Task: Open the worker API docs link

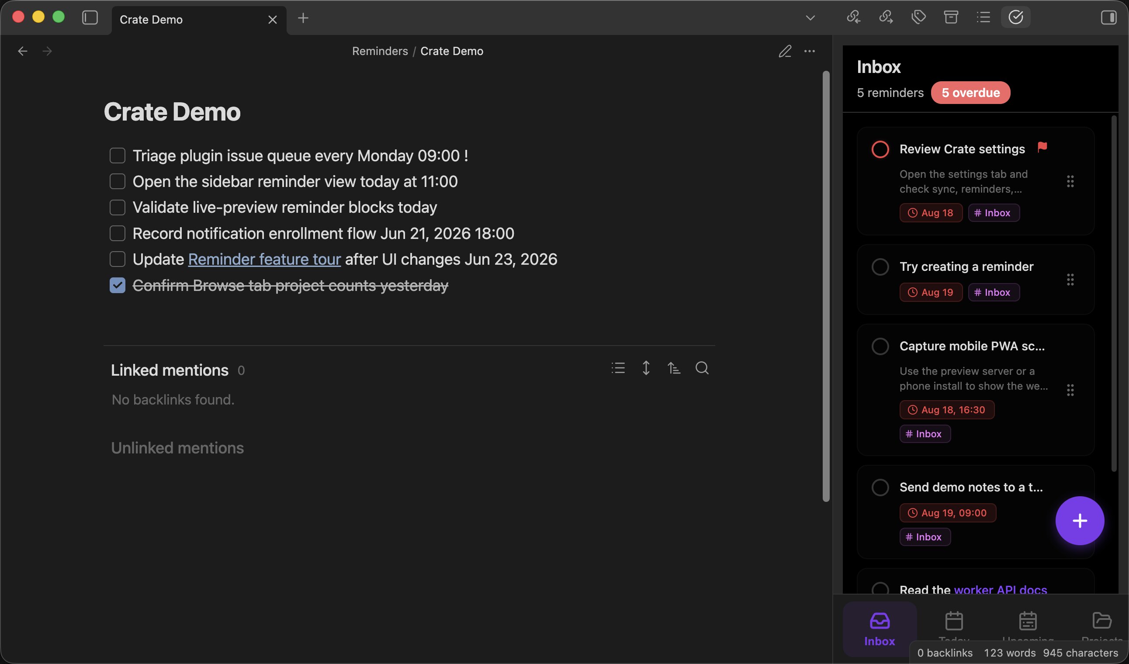Action: tap(1001, 589)
